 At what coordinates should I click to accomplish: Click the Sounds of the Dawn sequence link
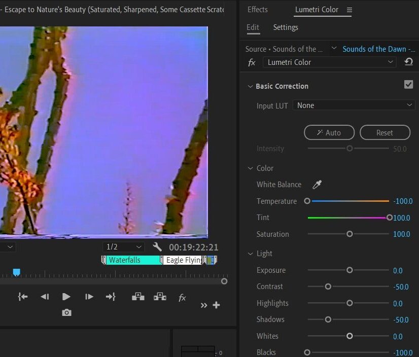pyautogui.click(x=378, y=49)
